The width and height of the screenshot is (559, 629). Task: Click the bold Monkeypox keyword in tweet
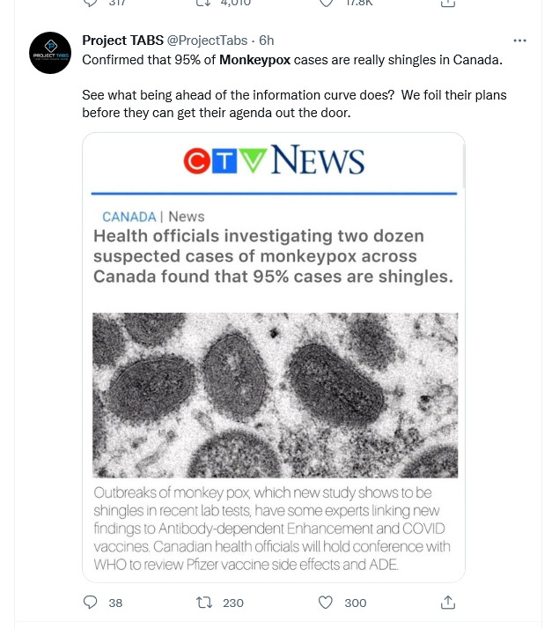[255, 60]
